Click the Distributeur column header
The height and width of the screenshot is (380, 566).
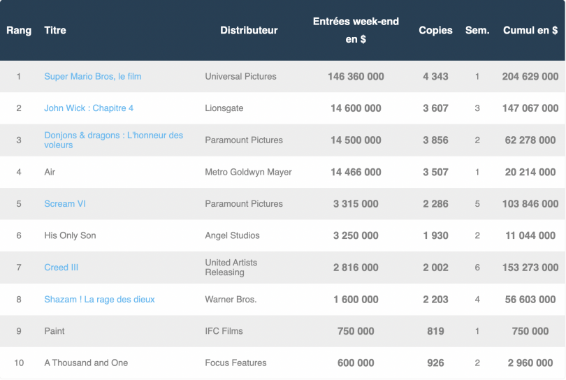249,30
